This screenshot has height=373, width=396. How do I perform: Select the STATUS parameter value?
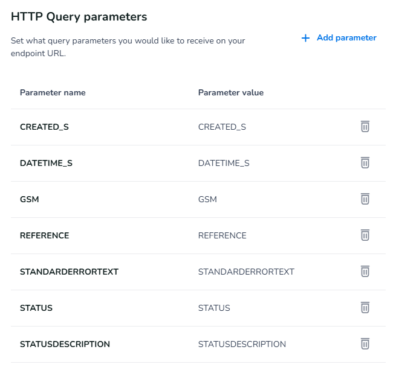click(214, 308)
